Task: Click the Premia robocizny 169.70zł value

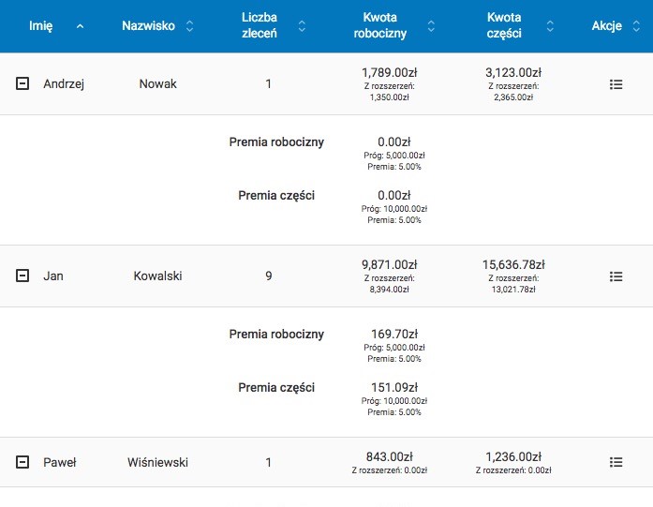Action: pyautogui.click(x=393, y=334)
